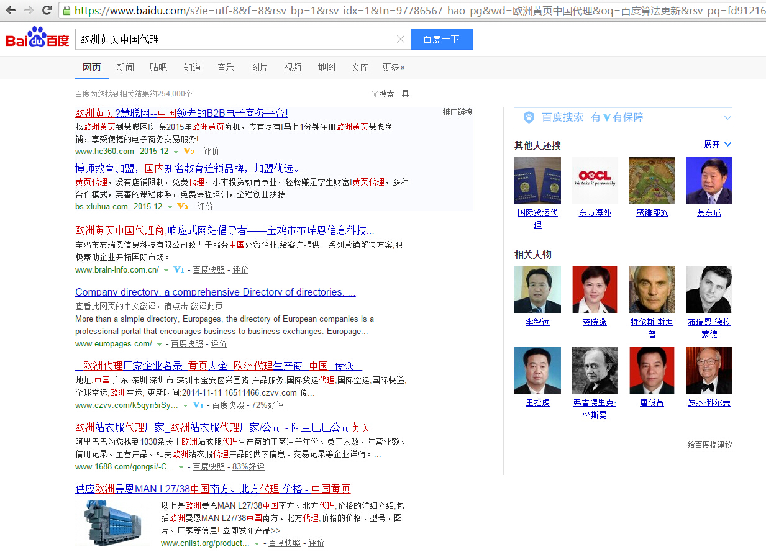Click the V3 badge next to hc360.com
Image resolution: width=766 pixels, height=552 pixels.
pyautogui.click(x=189, y=152)
